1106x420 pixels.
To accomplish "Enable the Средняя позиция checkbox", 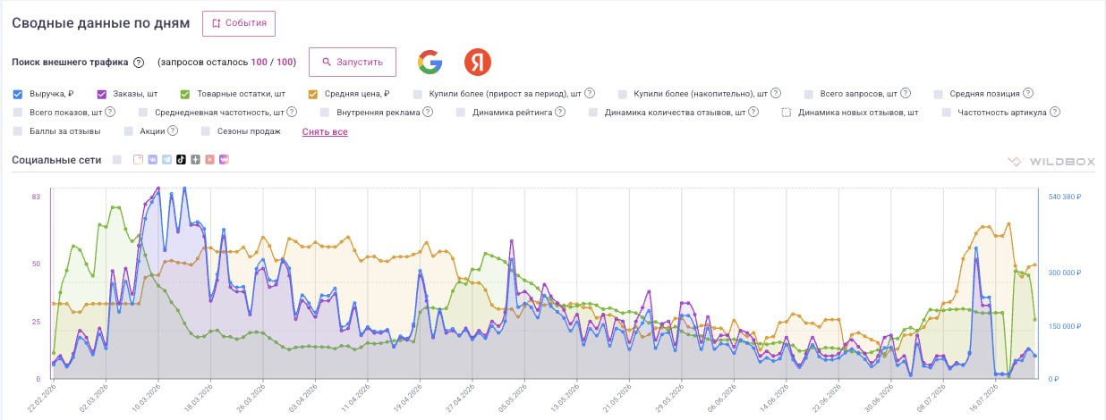I will point(939,93).
